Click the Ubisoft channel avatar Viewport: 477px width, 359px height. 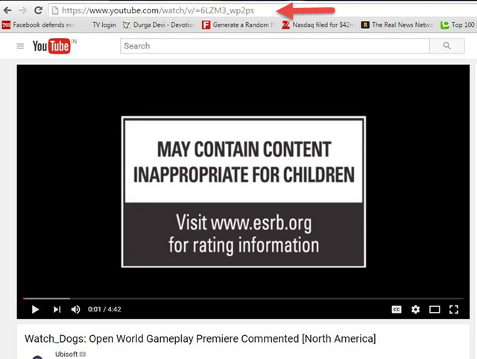coord(37,357)
